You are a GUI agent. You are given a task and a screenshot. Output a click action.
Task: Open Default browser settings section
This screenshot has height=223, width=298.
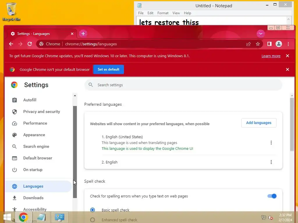tap(38, 158)
